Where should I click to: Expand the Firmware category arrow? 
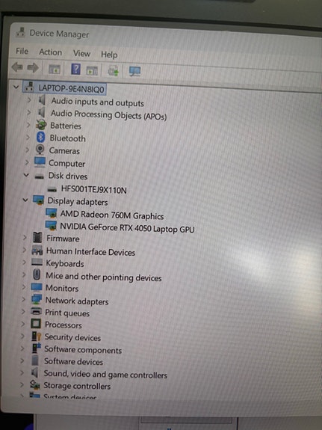click(25, 237)
